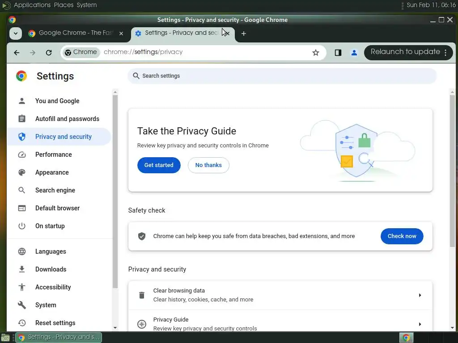
Task: Open the You and Google section
Action: pyautogui.click(x=57, y=101)
